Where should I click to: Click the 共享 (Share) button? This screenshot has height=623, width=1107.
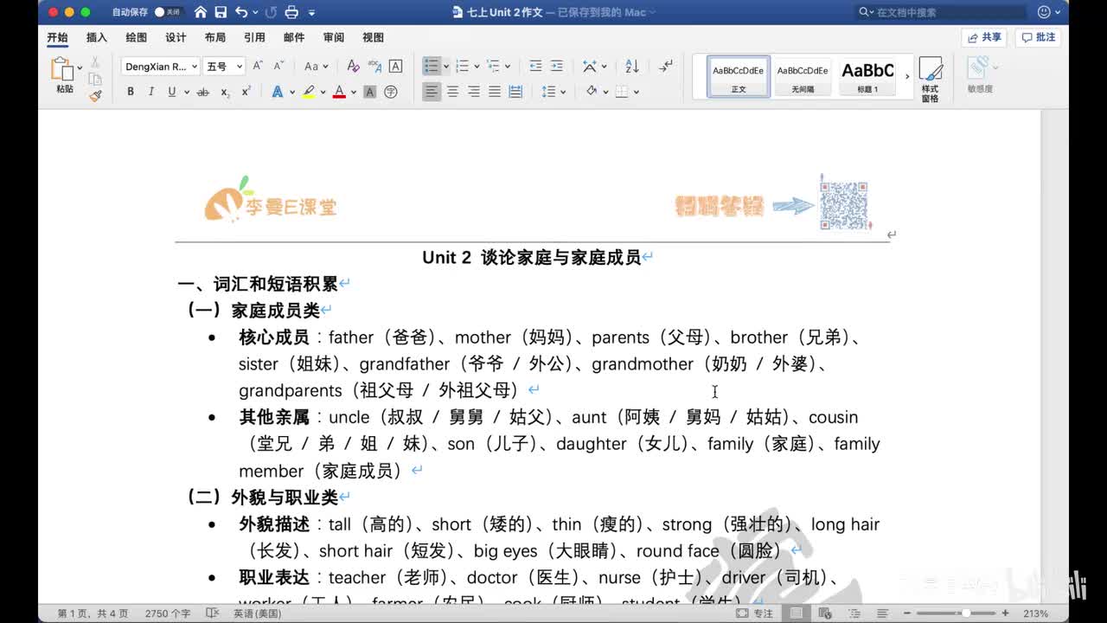tap(984, 37)
